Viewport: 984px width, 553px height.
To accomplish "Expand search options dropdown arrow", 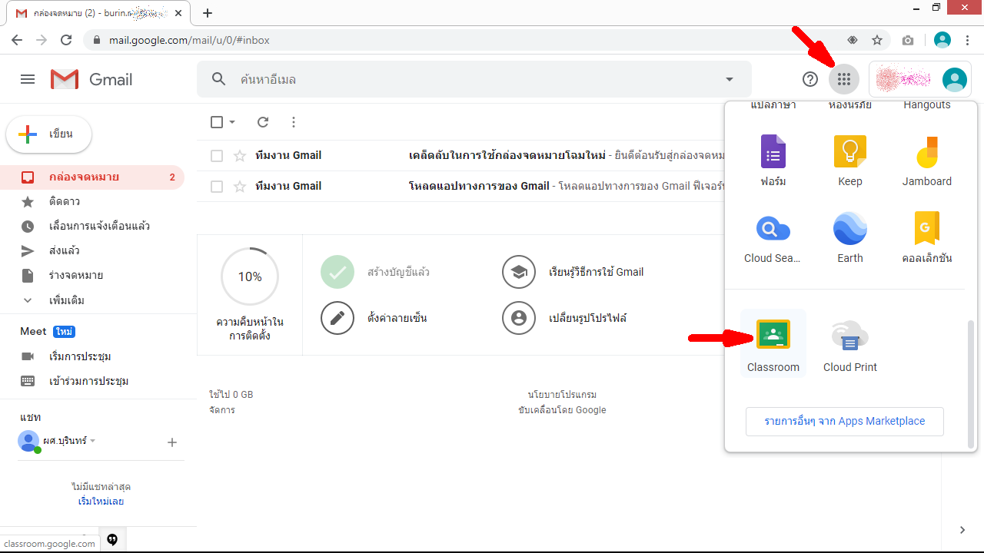I will (729, 79).
